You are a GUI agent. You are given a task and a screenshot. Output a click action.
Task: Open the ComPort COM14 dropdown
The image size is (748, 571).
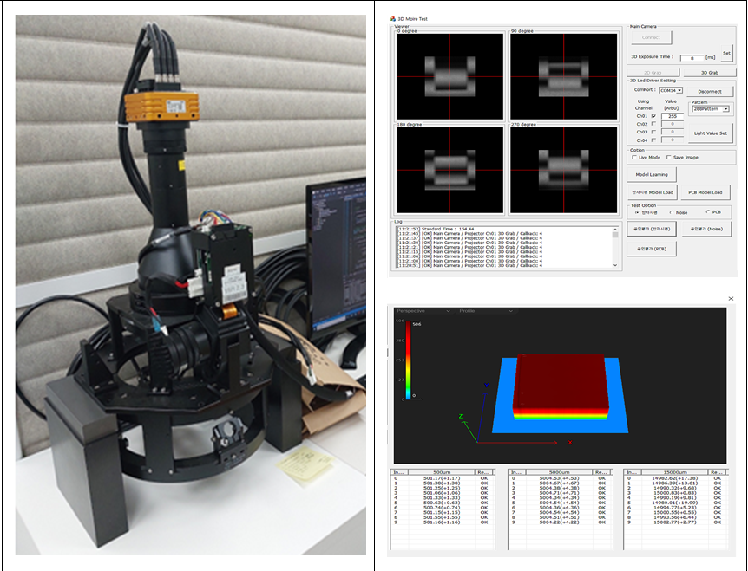tap(670, 90)
